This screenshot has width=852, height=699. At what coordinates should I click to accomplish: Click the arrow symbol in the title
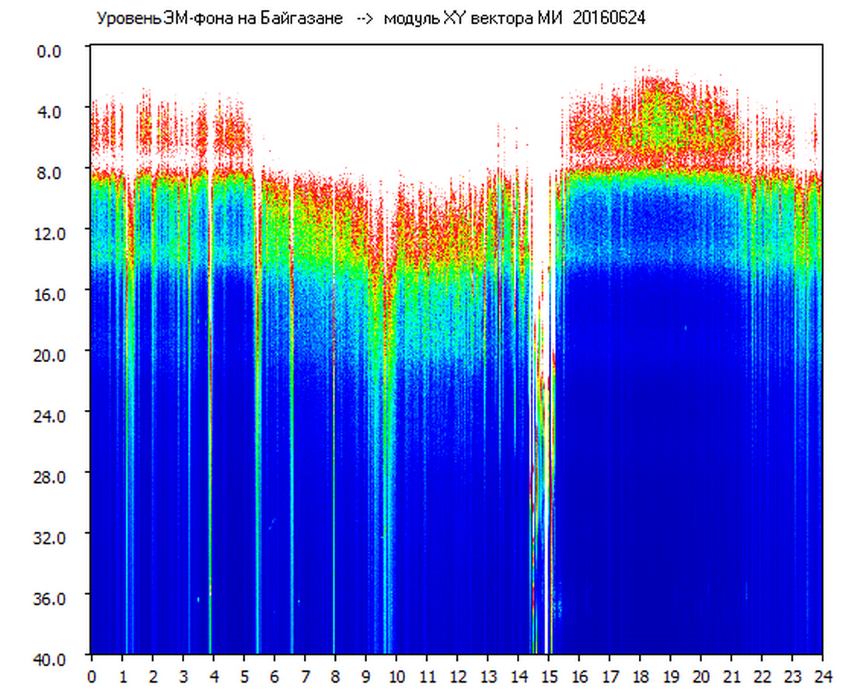pyautogui.click(x=364, y=18)
